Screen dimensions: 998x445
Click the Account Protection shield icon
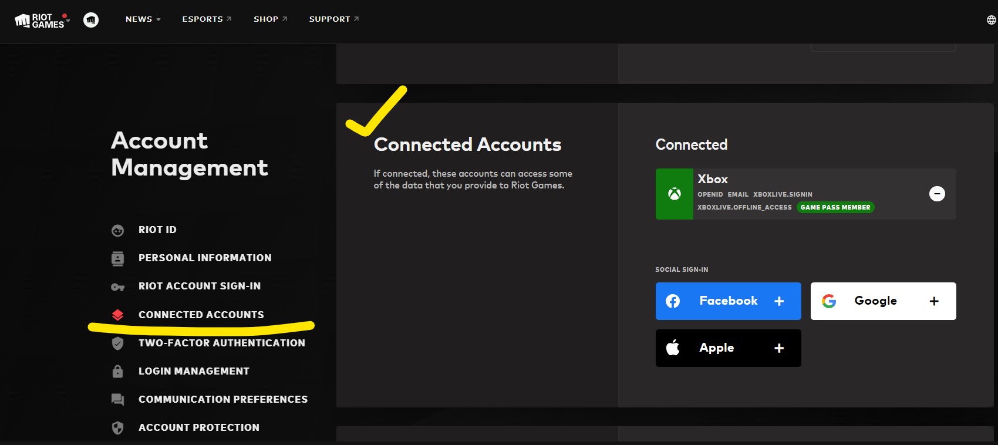point(117,428)
